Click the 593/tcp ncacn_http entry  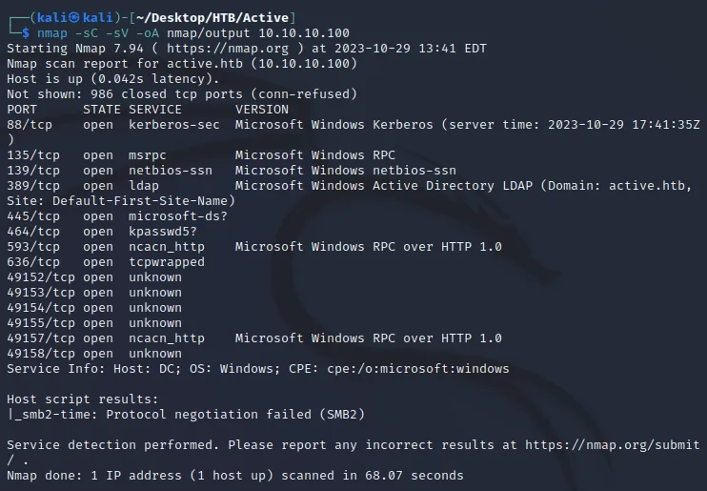(254, 247)
